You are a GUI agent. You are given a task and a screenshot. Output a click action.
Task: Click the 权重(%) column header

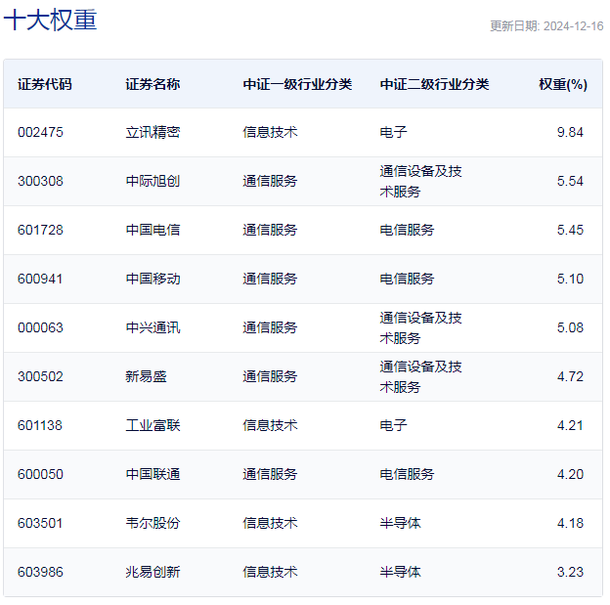pos(563,84)
